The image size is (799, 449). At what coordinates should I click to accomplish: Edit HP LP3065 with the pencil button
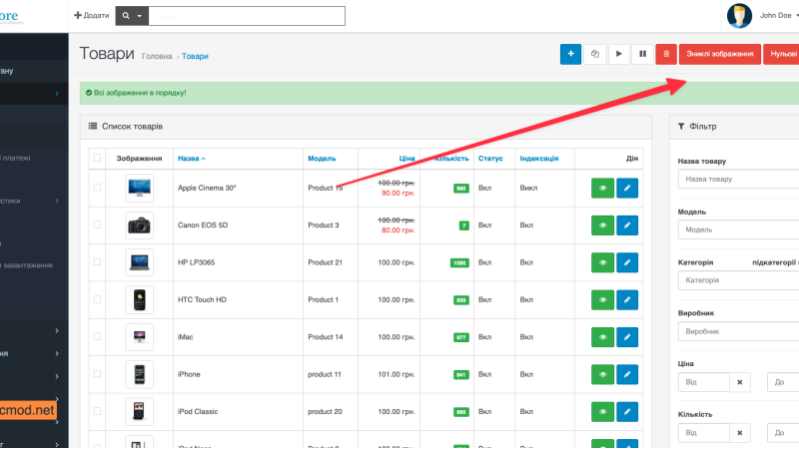(x=627, y=262)
